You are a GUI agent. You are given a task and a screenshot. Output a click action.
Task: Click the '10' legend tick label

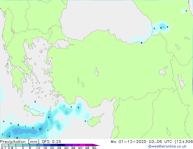[38, 148]
